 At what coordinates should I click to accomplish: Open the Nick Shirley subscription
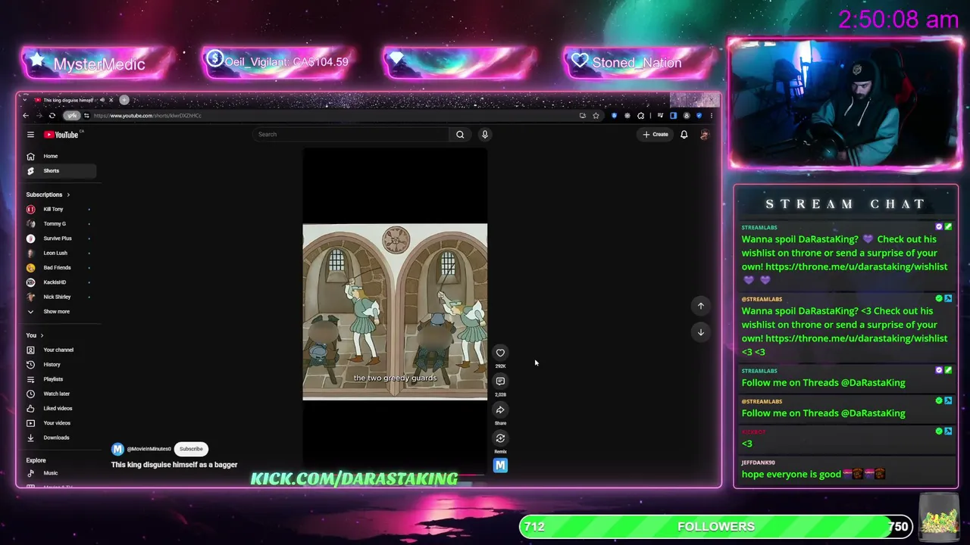58,297
